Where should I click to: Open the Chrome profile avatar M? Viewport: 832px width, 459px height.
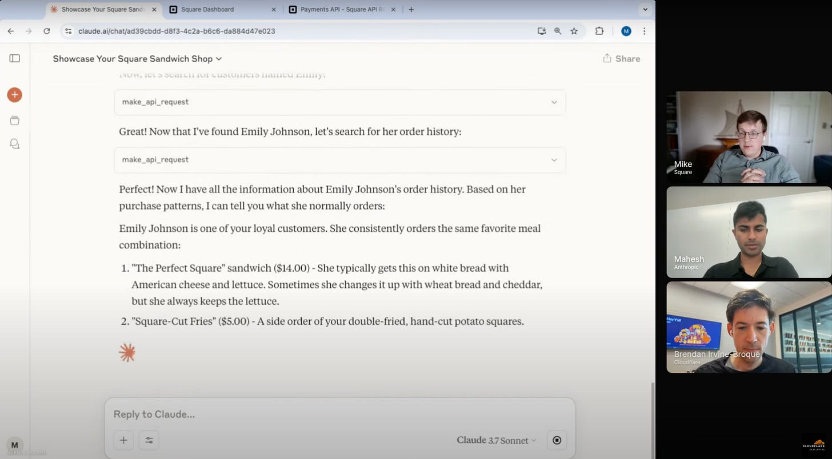click(x=626, y=31)
